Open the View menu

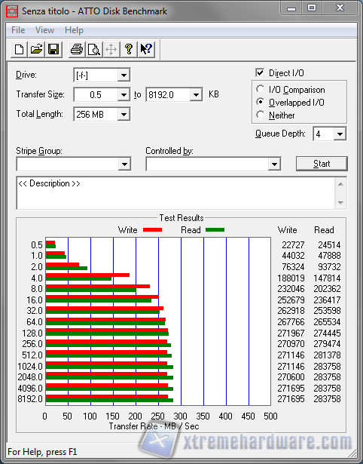44,30
